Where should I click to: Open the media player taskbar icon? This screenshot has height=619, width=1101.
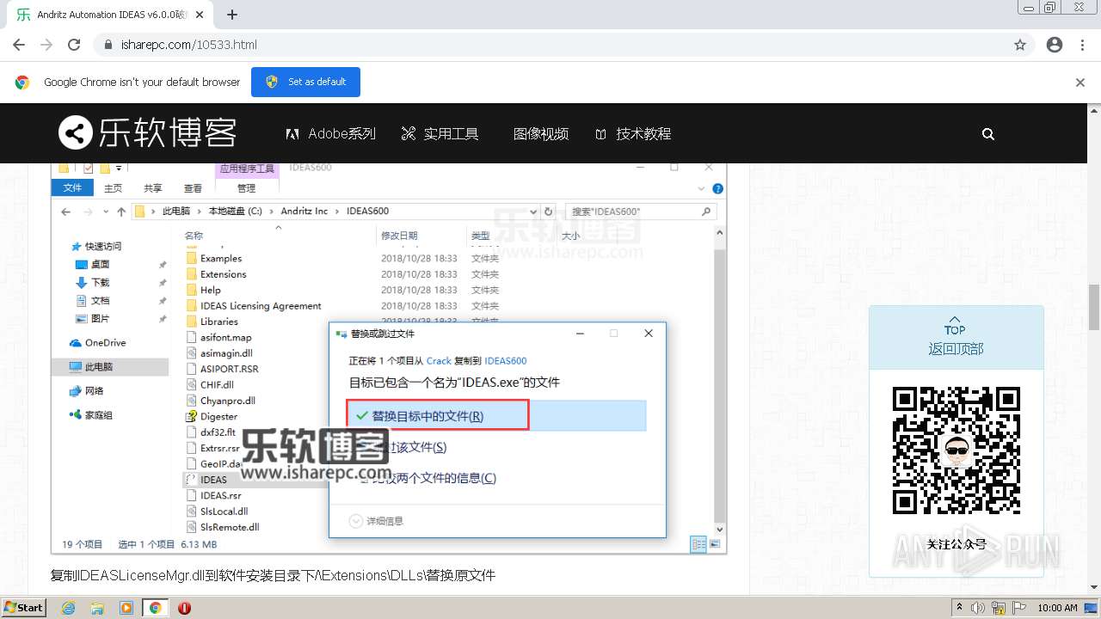[x=126, y=608]
